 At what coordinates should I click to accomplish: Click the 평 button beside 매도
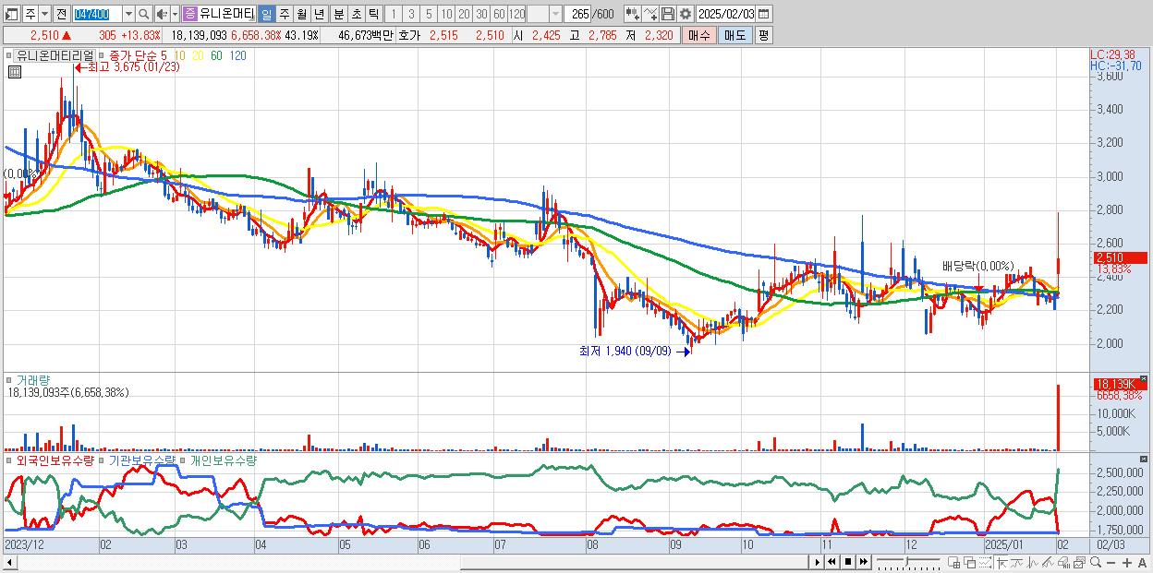[763, 35]
